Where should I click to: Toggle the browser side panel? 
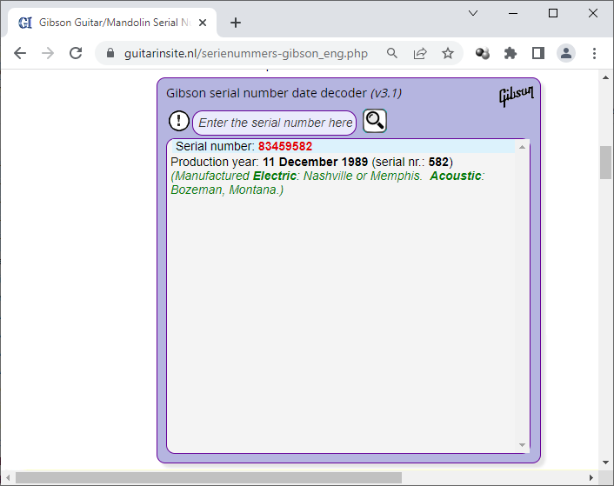pyautogui.click(x=538, y=53)
